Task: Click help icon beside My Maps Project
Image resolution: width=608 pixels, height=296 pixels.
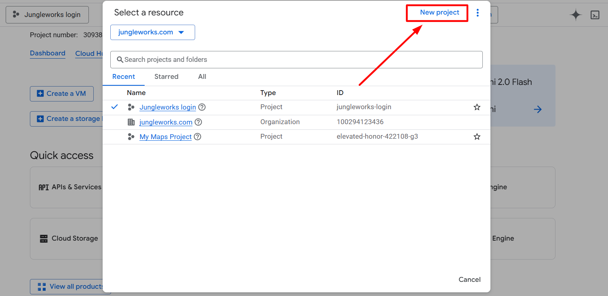Action: click(x=198, y=137)
